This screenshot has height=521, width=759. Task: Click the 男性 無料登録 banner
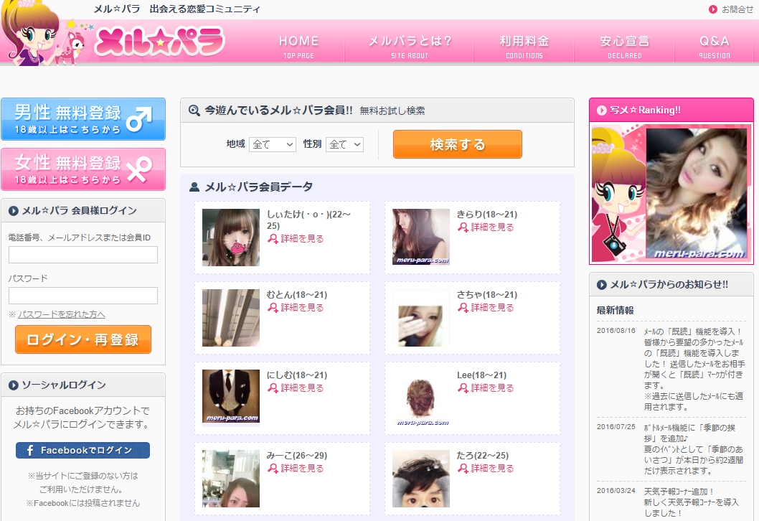coord(83,119)
